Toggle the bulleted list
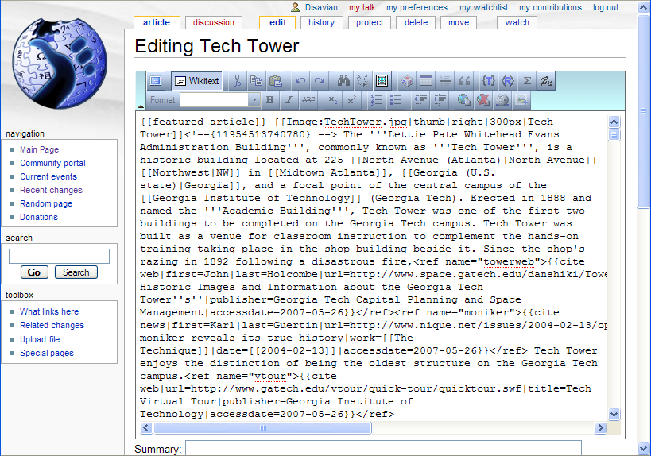This screenshot has width=651, height=456. point(396,100)
